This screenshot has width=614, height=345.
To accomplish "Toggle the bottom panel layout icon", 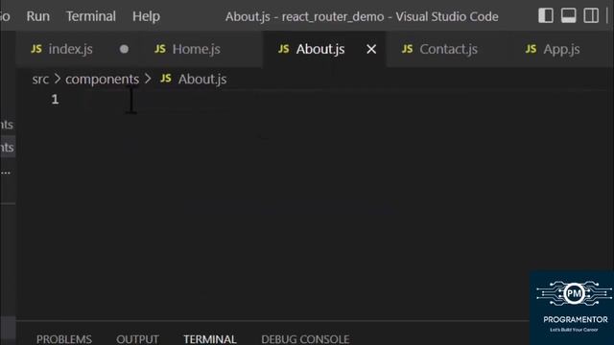I will tap(569, 16).
